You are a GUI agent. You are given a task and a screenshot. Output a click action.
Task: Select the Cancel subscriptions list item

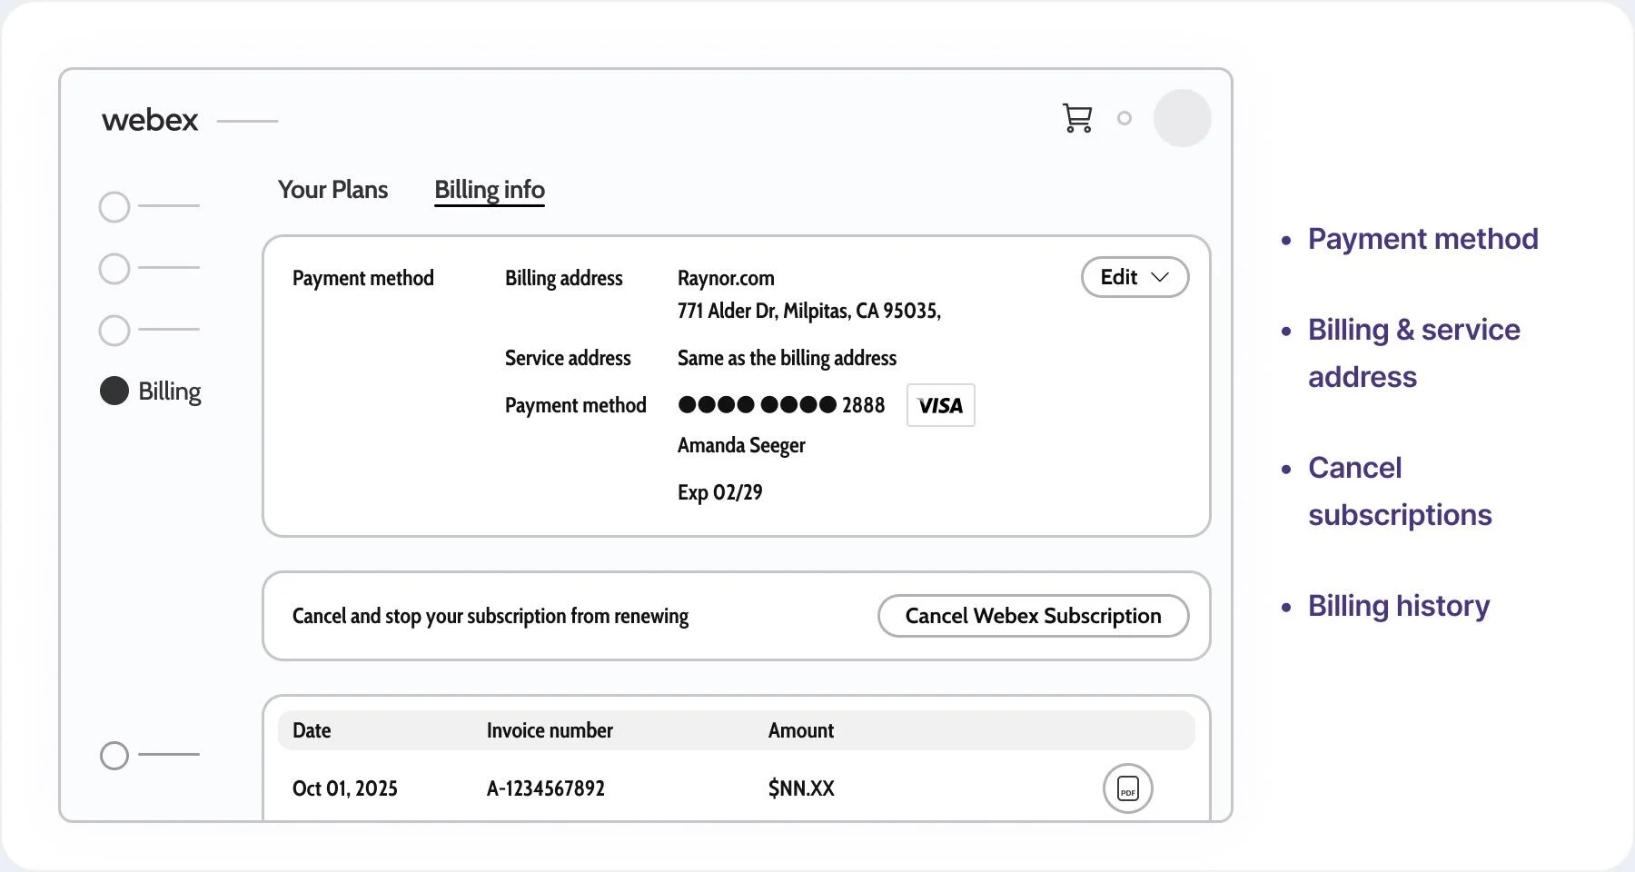tap(1400, 490)
